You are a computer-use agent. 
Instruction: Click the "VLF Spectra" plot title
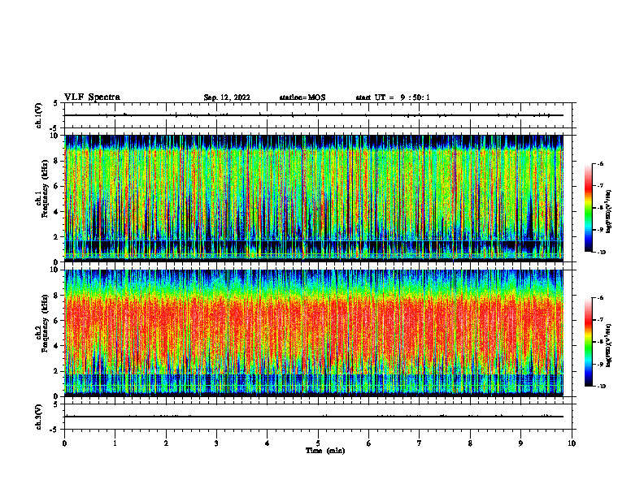[x=92, y=97]
